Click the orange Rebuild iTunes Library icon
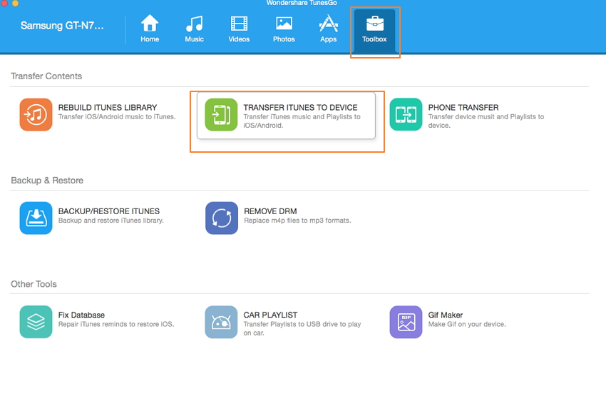The width and height of the screenshot is (606, 404). coord(36,115)
